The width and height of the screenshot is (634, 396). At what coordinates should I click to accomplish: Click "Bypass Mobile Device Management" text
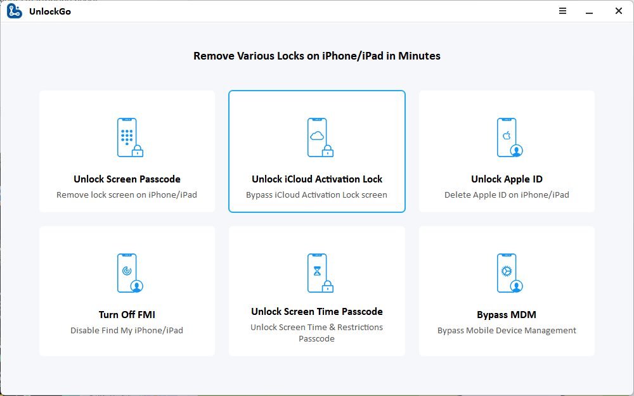tap(507, 330)
